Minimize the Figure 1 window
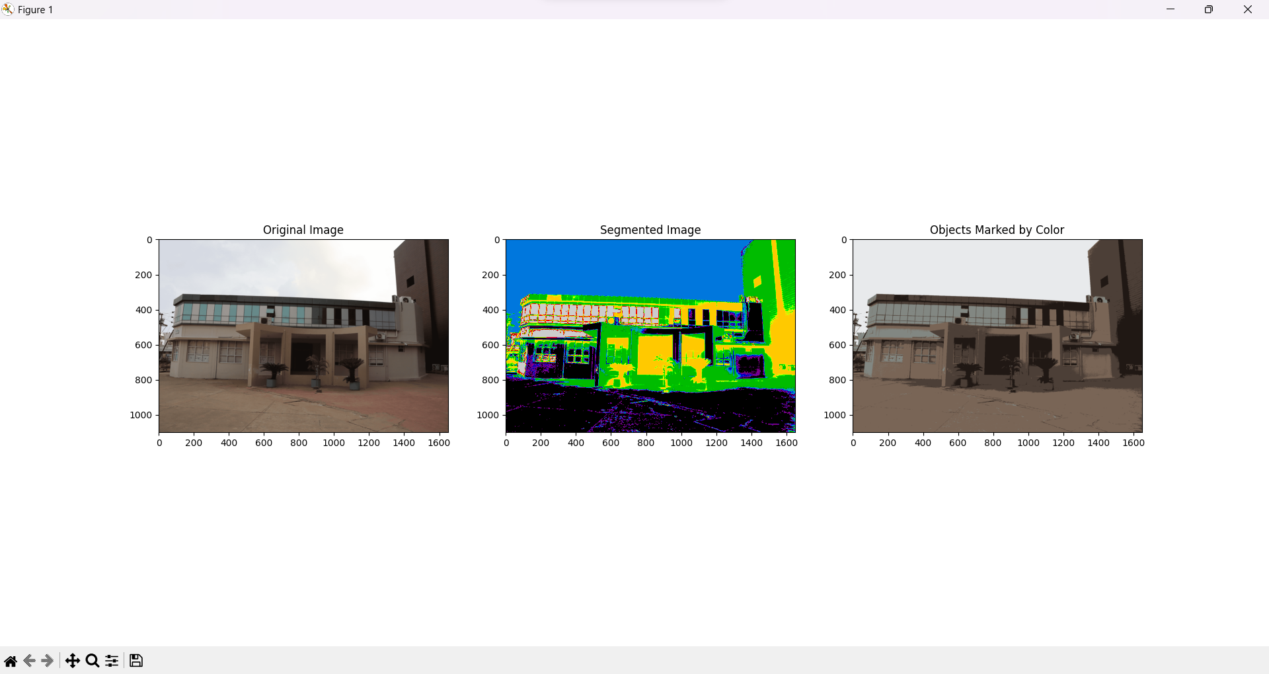This screenshot has width=1269, height=674. [1171, 9]
